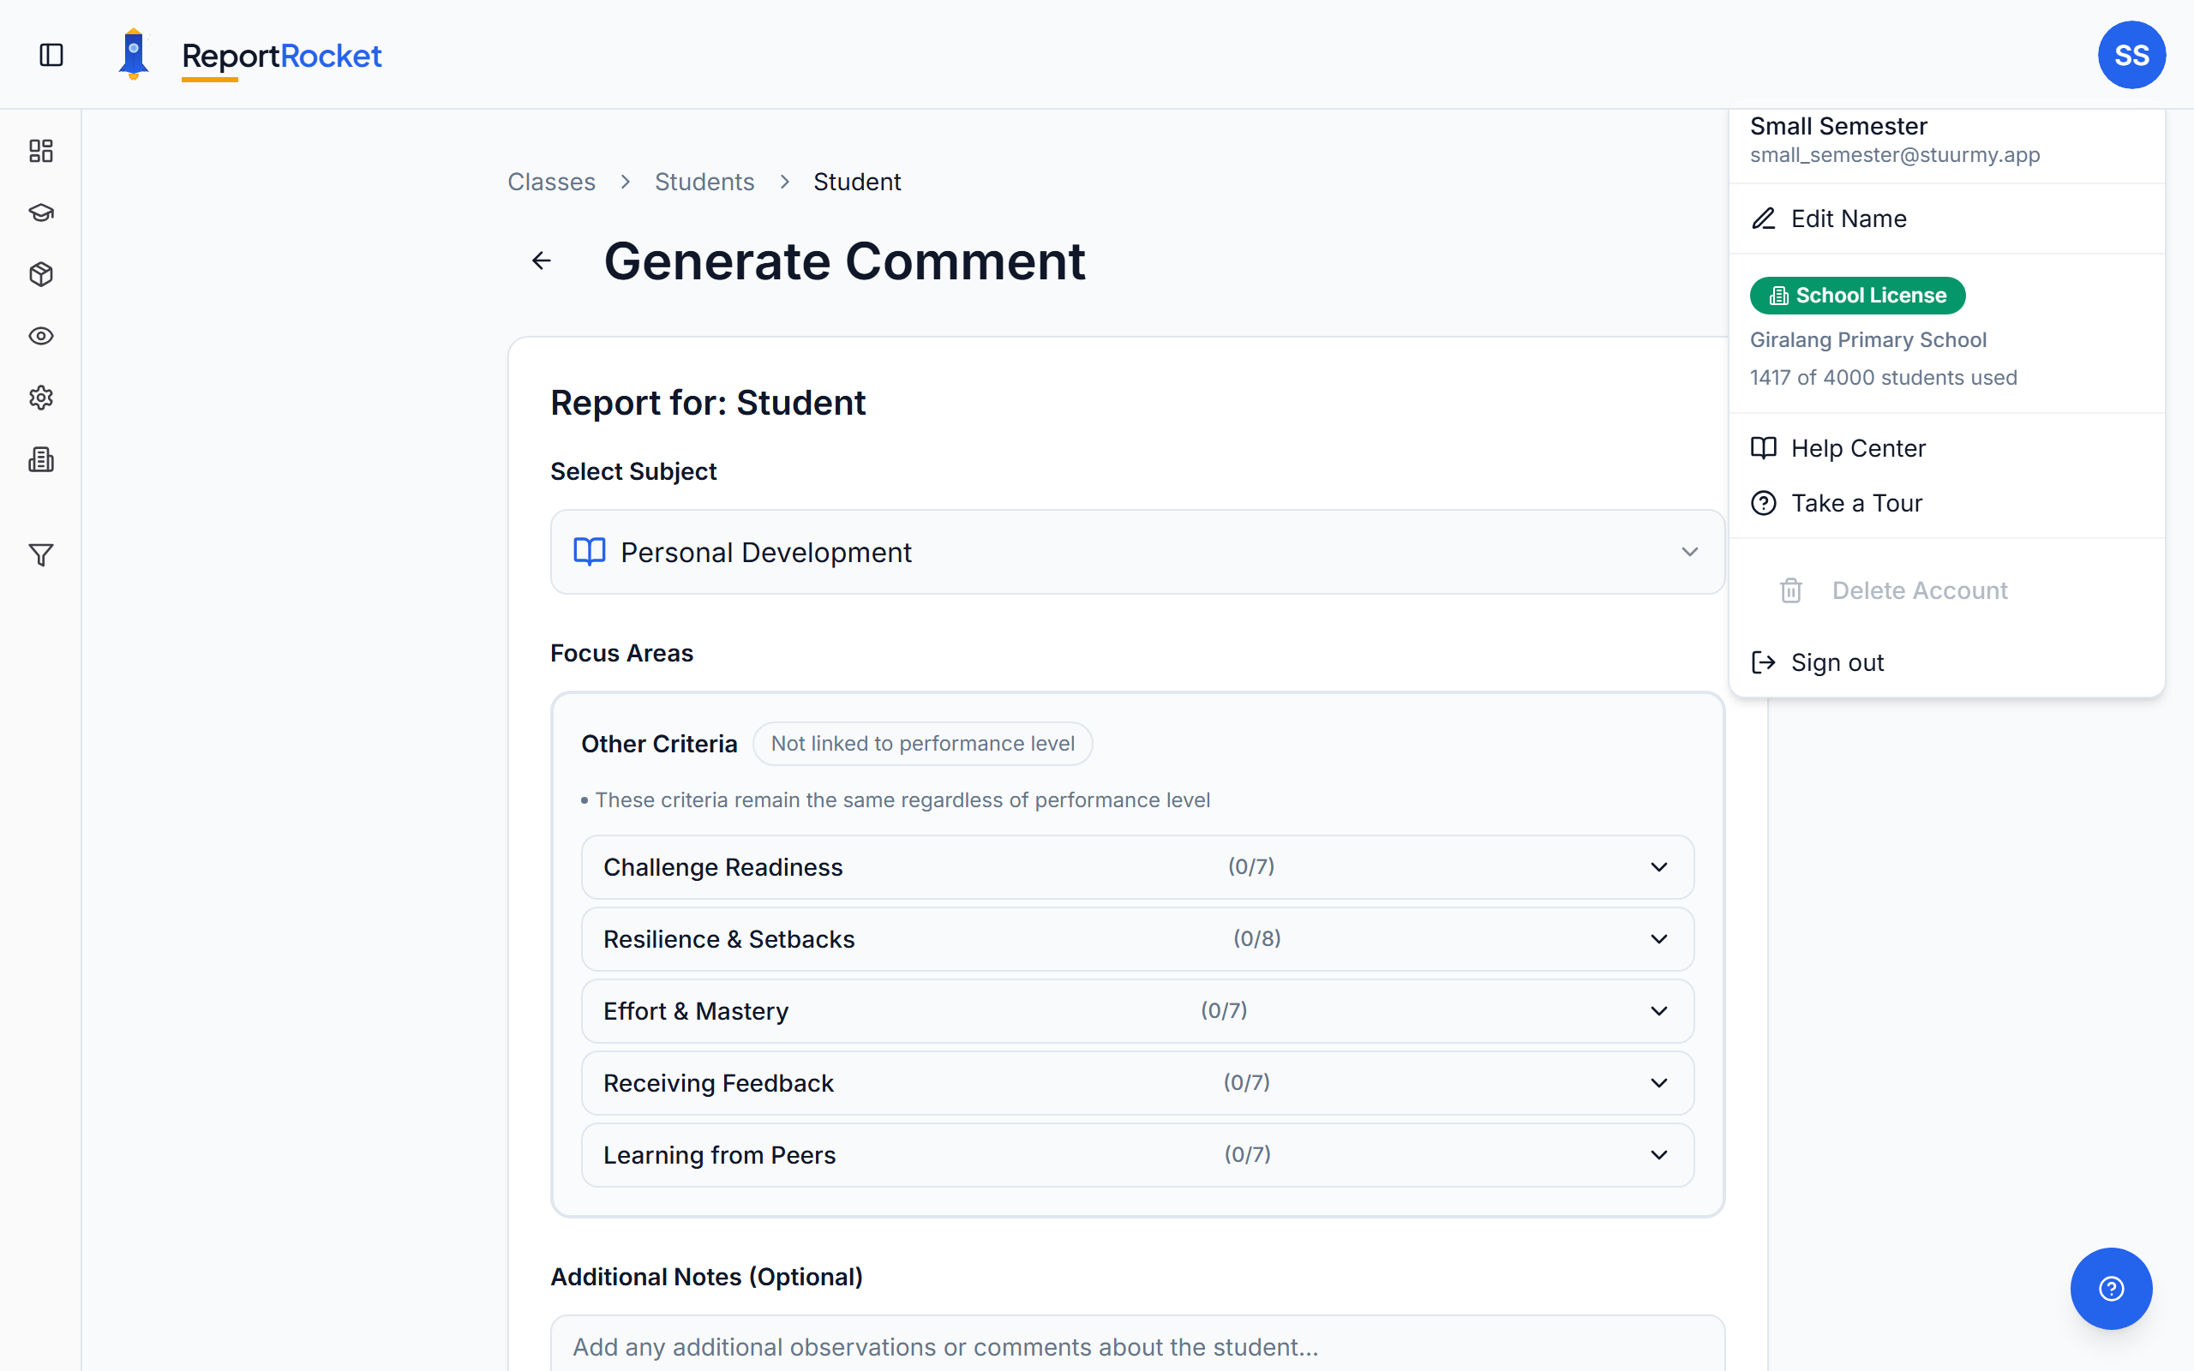Select the graduation cap classes icon
Screen dimensions: 2194x1371
coord(40,213)
